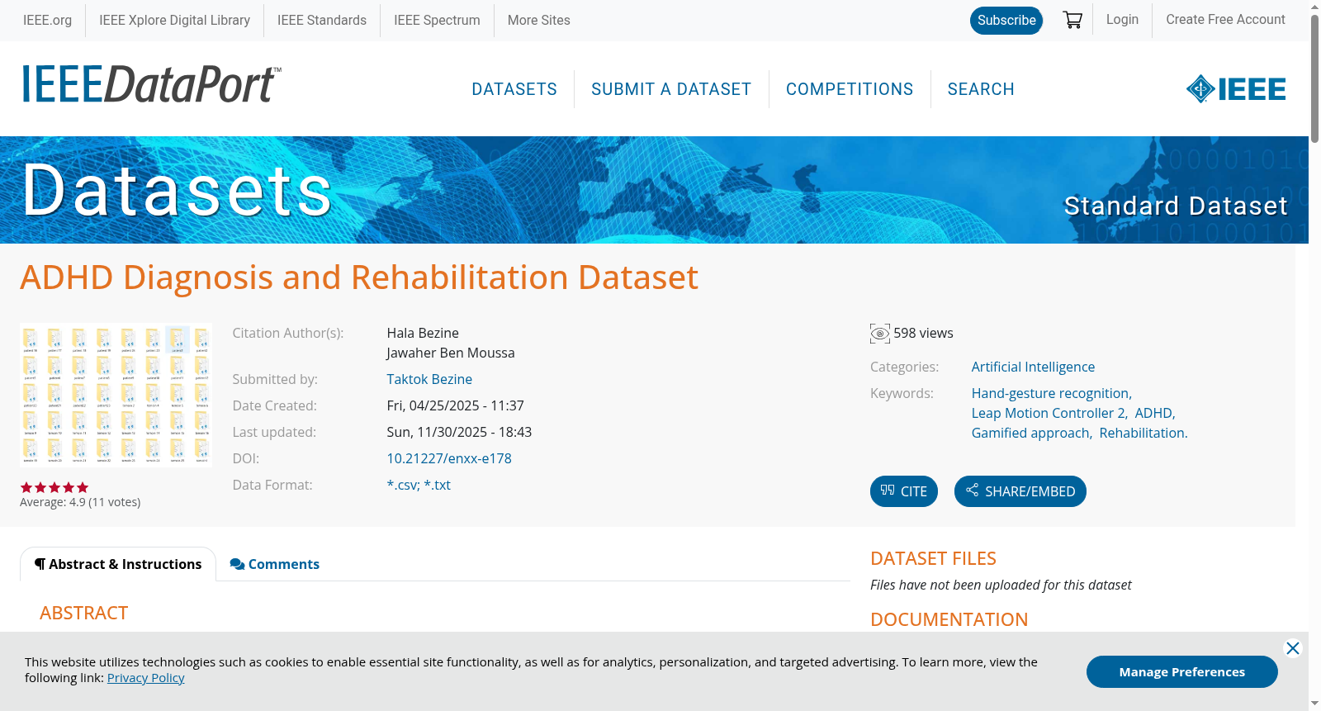Click the SHARE/EMBED button
The width and height of the screenshot is (1321, 711).
1020,491
